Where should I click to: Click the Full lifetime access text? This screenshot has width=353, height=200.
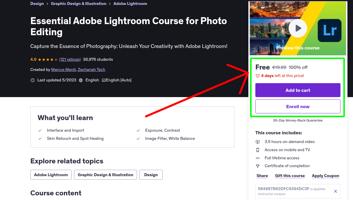click(x=282, y=158)
